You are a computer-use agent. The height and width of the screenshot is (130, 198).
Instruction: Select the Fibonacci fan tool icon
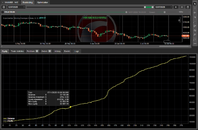tap(195, 30)
